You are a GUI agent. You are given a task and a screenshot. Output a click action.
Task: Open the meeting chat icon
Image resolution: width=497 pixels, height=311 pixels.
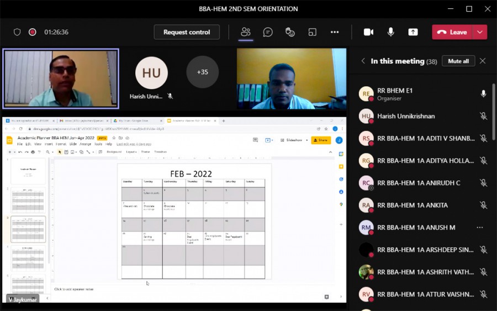tap(268, 32)
